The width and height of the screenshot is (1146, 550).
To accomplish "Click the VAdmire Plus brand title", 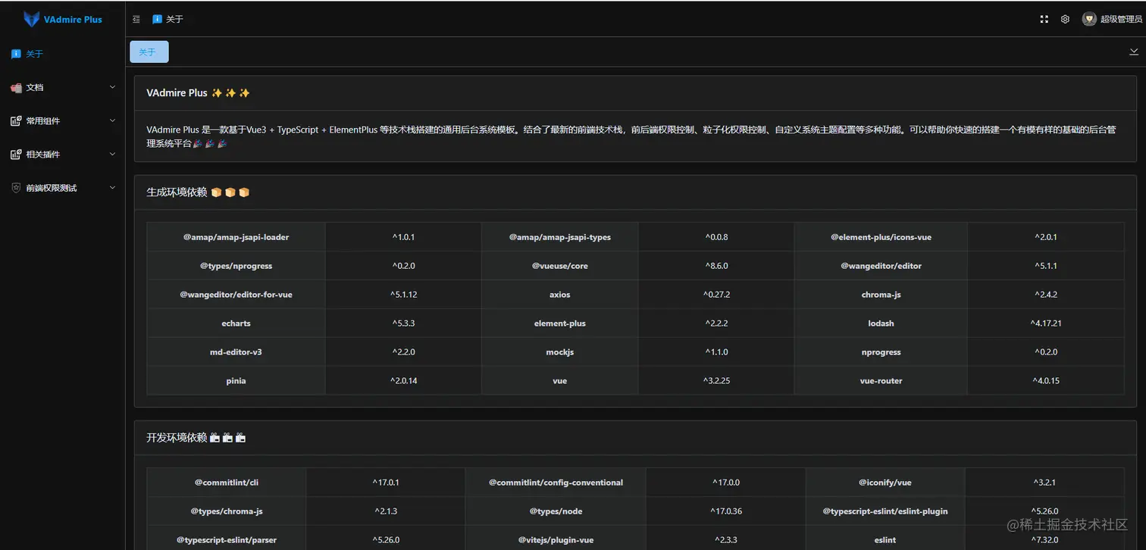I will point(73,20).
